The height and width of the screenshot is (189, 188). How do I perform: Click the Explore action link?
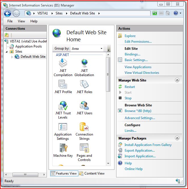tap(130, 36)
